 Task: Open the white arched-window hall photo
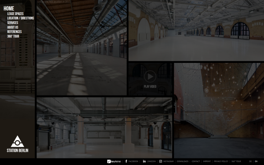(x=196, y=30)
